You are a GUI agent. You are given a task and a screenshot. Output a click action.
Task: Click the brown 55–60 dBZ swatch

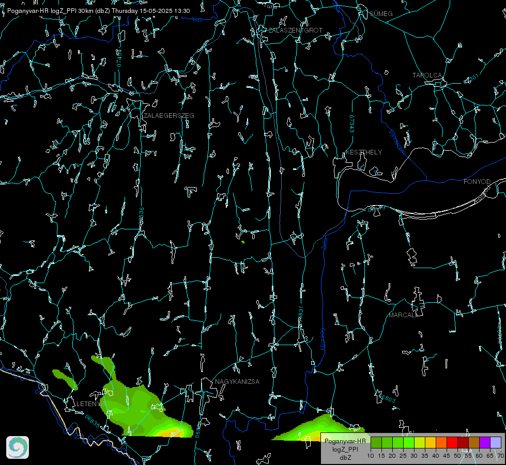click(x=474, y=442)
